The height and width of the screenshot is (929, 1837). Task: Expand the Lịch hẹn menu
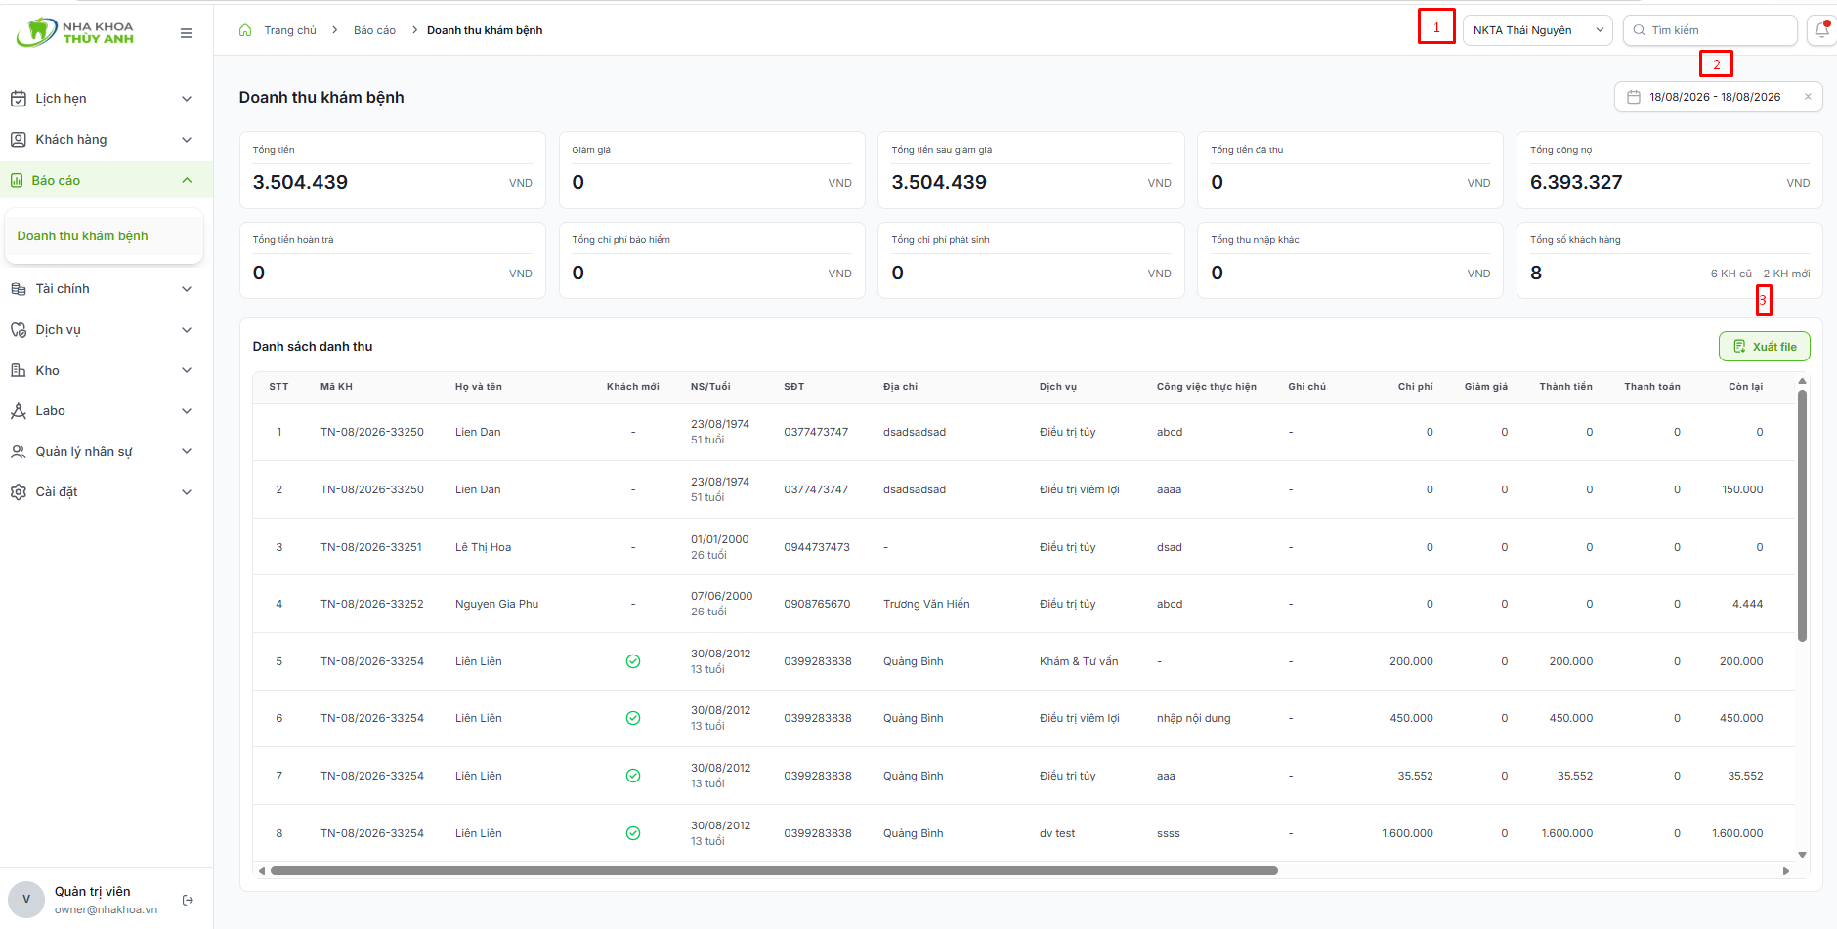pos(102,99)
